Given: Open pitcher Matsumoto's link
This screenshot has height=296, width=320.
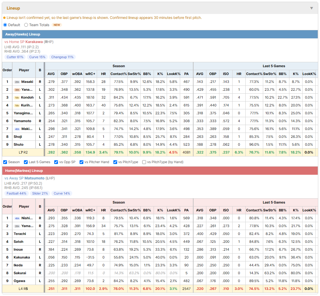Looking at the screenshot, I should coord(34,178).
